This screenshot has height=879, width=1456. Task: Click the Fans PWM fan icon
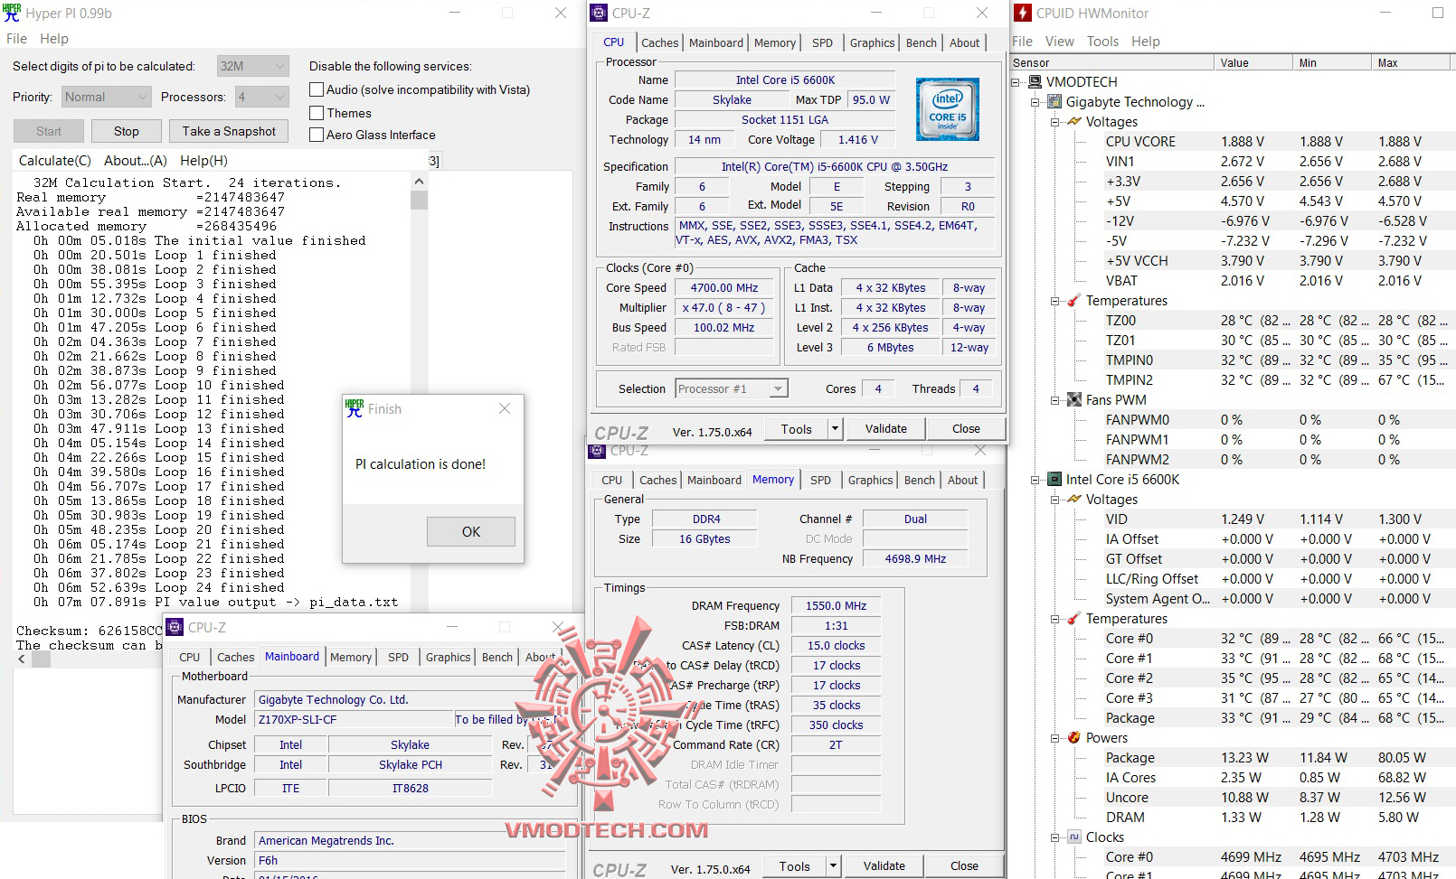[x=1074, y=399]
